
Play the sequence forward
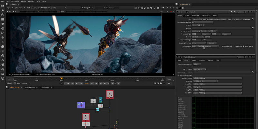point(92,83)
